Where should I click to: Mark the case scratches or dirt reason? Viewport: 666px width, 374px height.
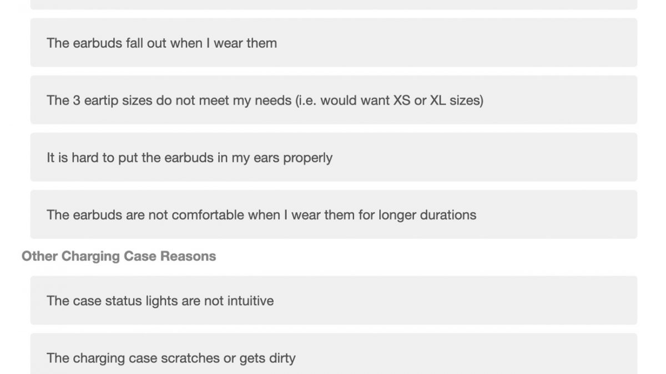coord(171,358)
